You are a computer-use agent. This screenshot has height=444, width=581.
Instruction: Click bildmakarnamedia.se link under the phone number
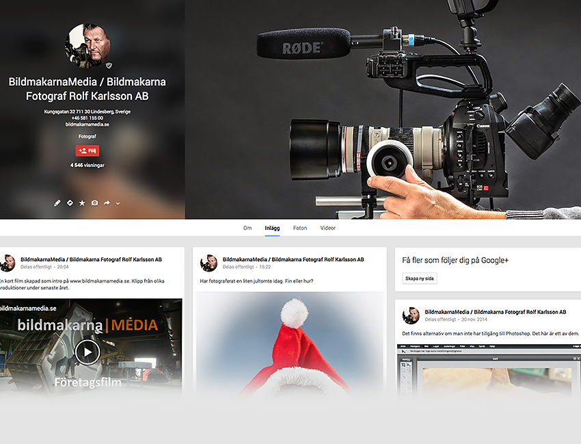(87, 125)
